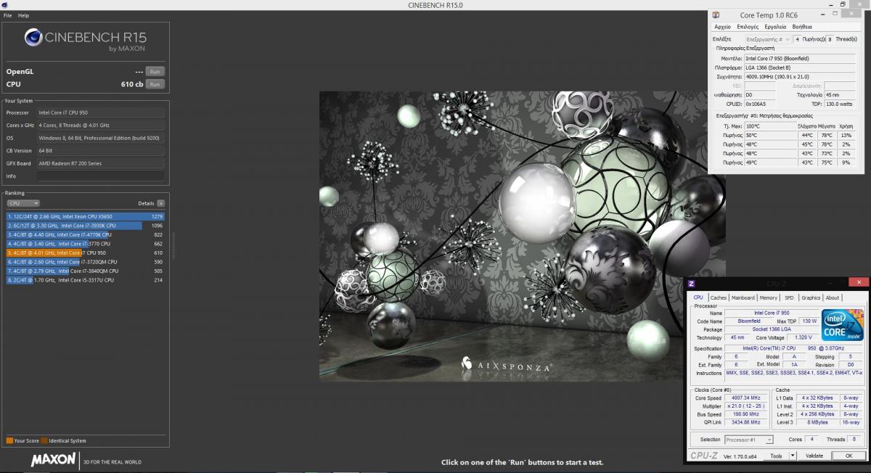Click the Bus Speed 190.90 MHz value
The image size is (871, 473).
(745, 414)
